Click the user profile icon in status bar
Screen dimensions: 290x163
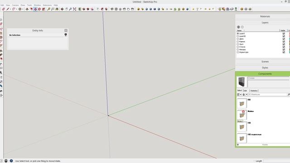6,161
